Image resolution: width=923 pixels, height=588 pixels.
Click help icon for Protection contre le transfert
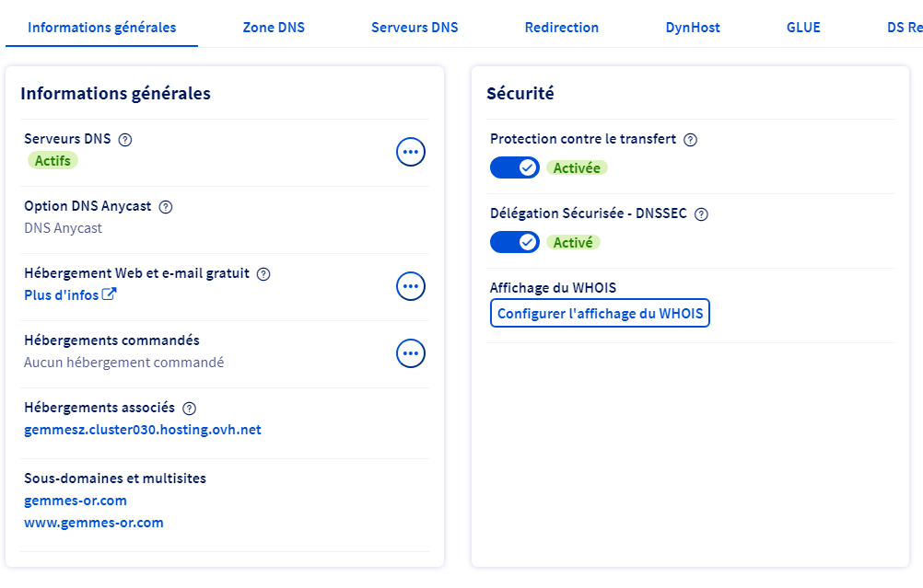coord(691,140)
